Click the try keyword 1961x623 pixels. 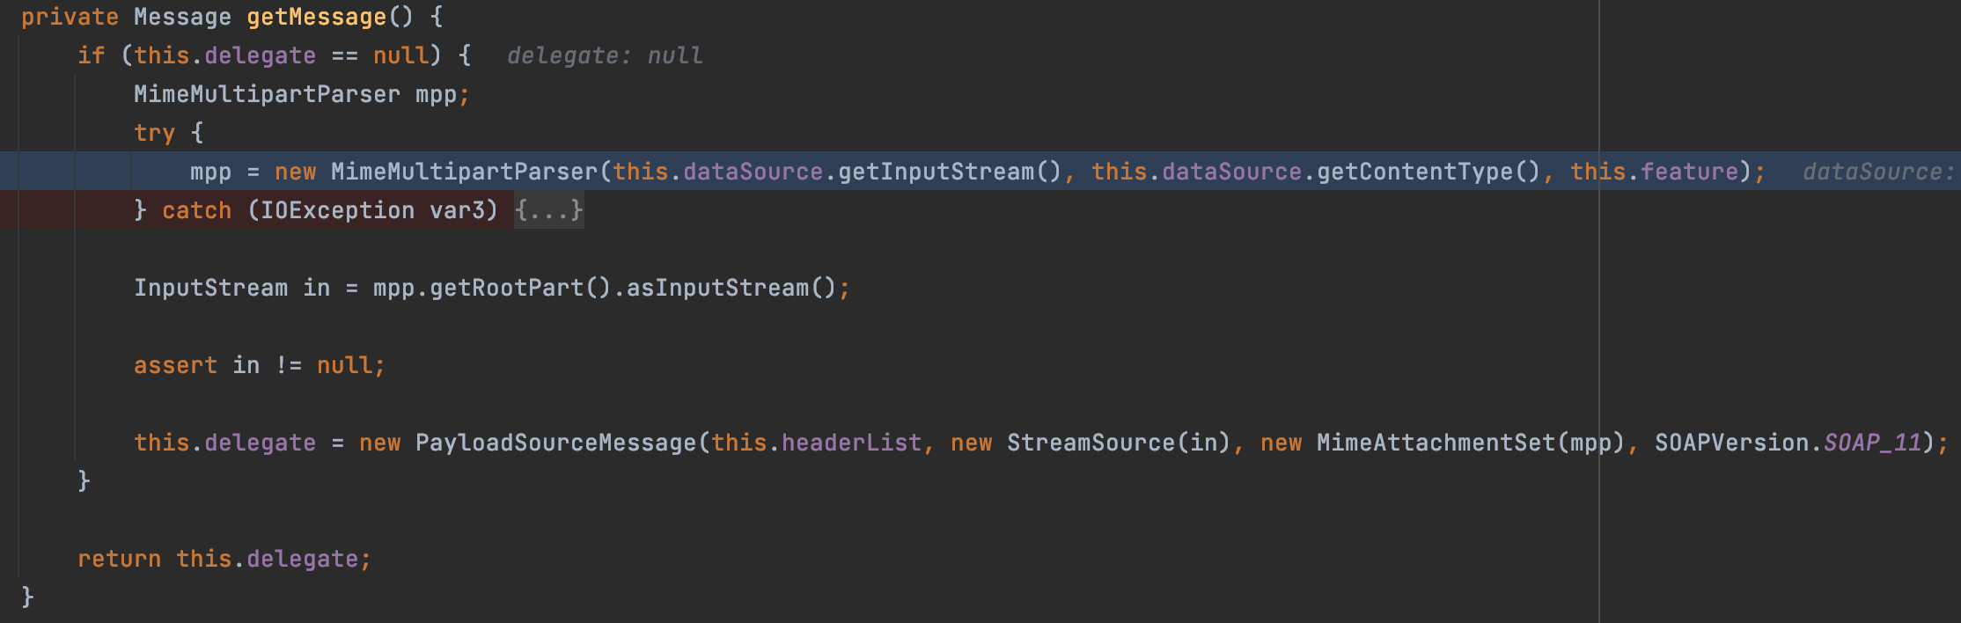coord(154,133)
